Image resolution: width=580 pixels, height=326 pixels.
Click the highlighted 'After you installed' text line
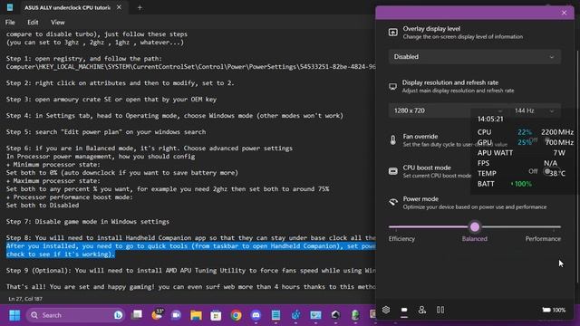191,246
